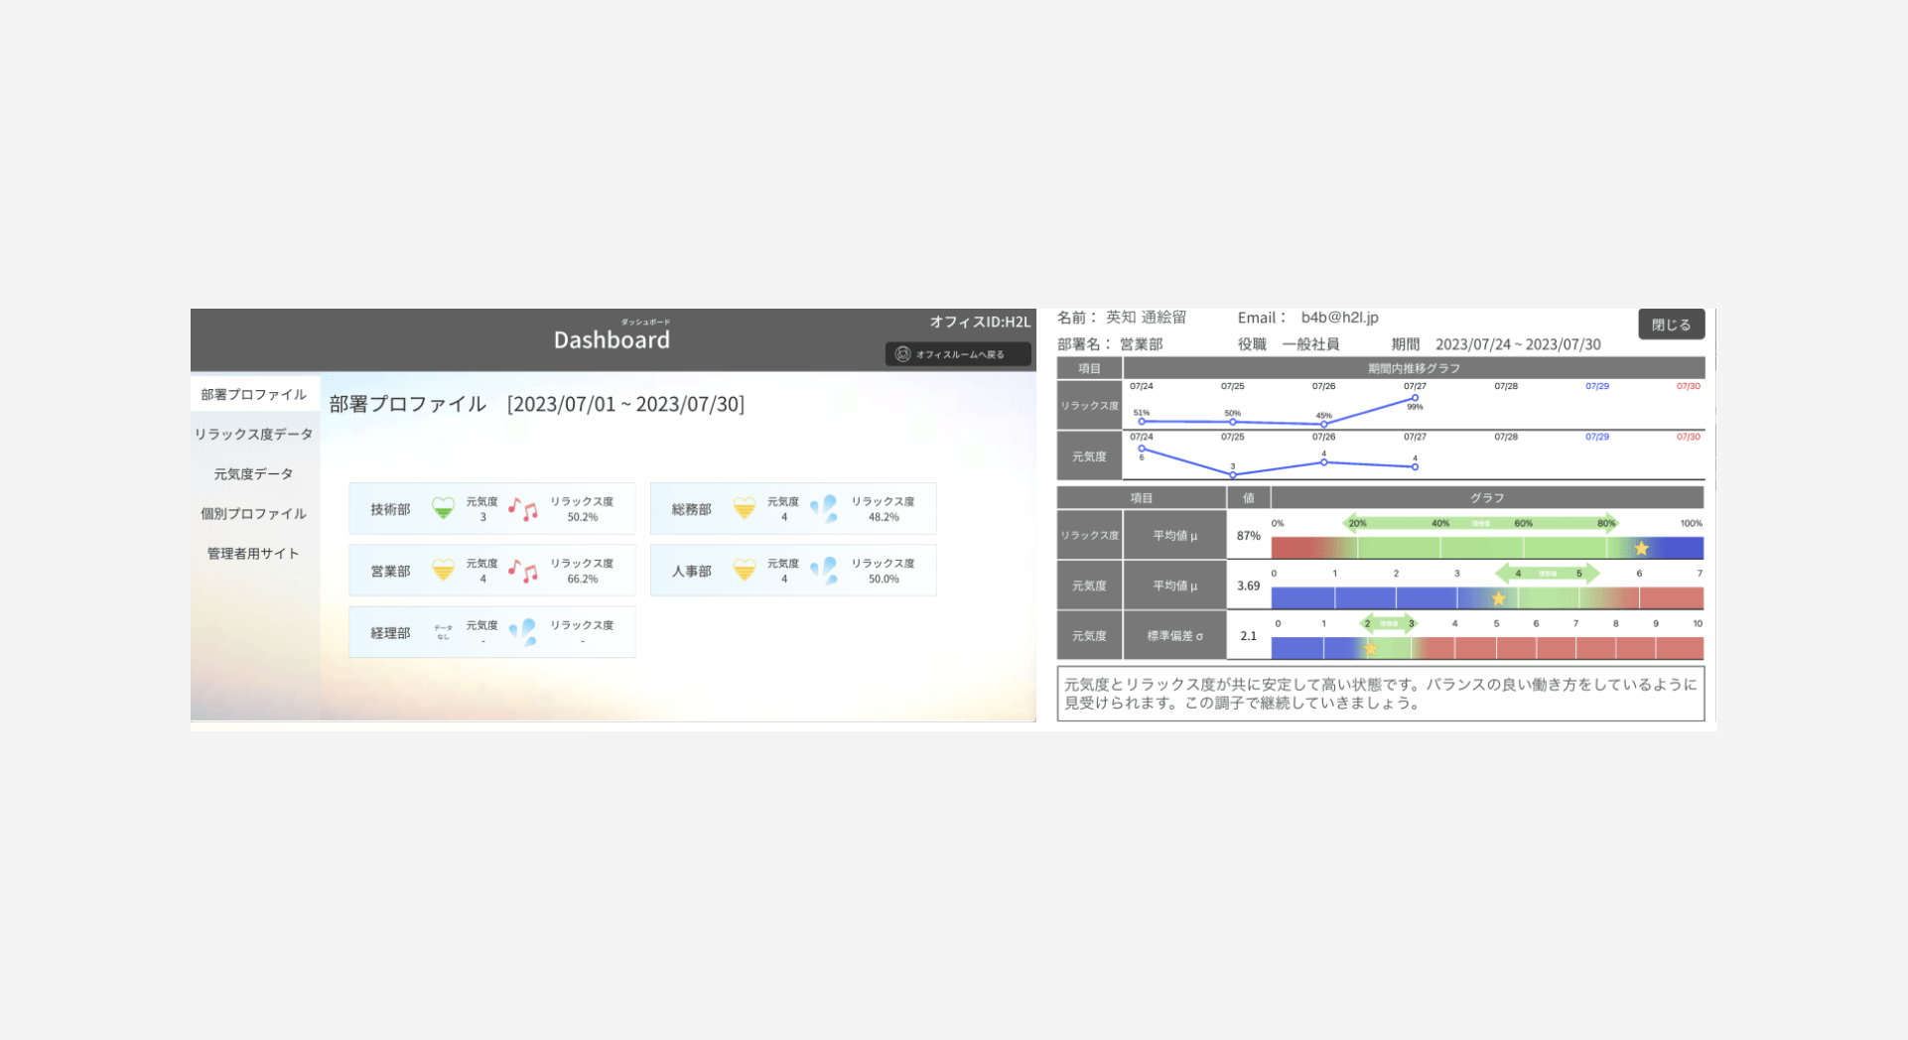Viewport: 1908px width, 1040px height.
Task: Click the 閉じる button
Action: [x=1672, y=325]
